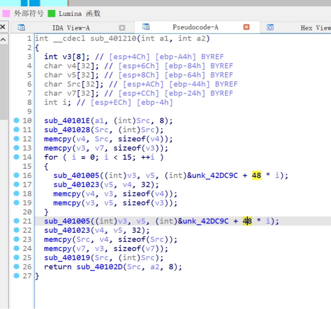The height and width of the screenshot is (309, 331).
Task: Click the sub_40101E call on line 10
Action: click(67, 121)
